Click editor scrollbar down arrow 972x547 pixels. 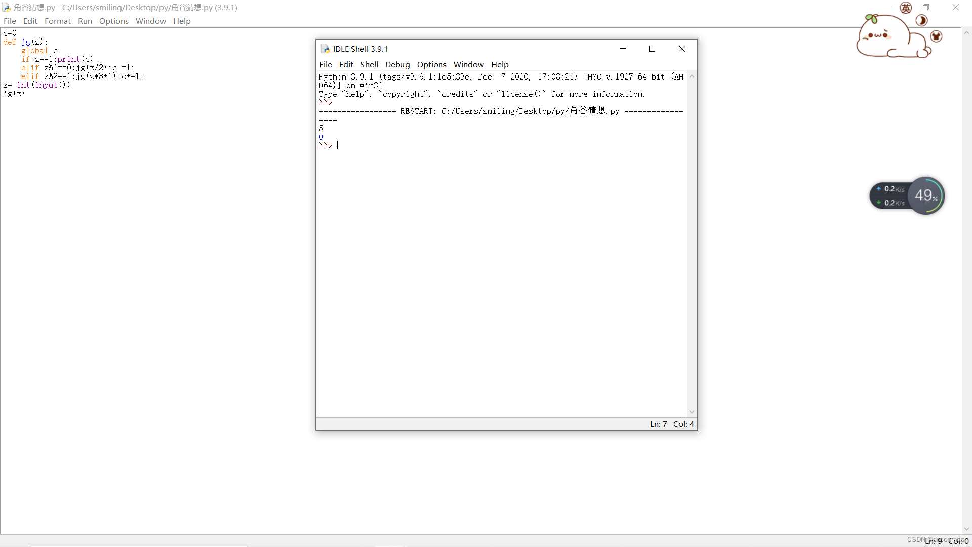pos(966,529)
